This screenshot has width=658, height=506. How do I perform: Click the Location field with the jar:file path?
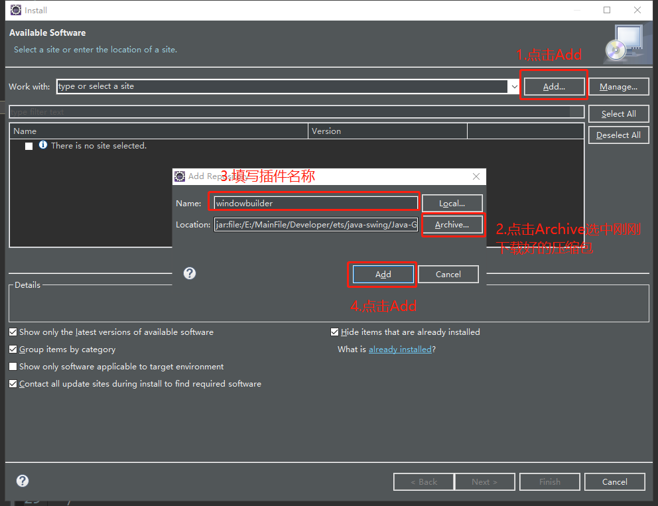coord(316,224)
